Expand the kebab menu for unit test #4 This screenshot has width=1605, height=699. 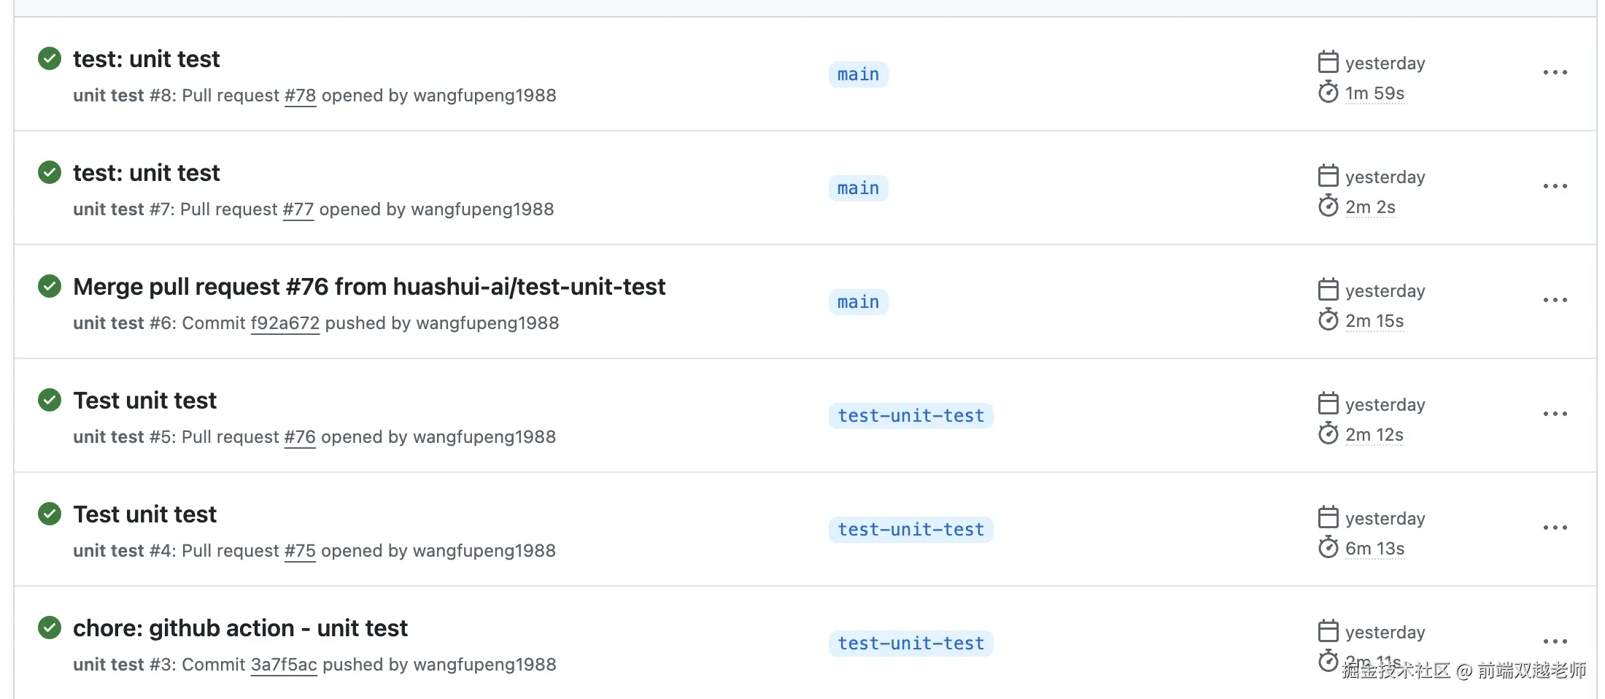click(x=1555, y=528)
